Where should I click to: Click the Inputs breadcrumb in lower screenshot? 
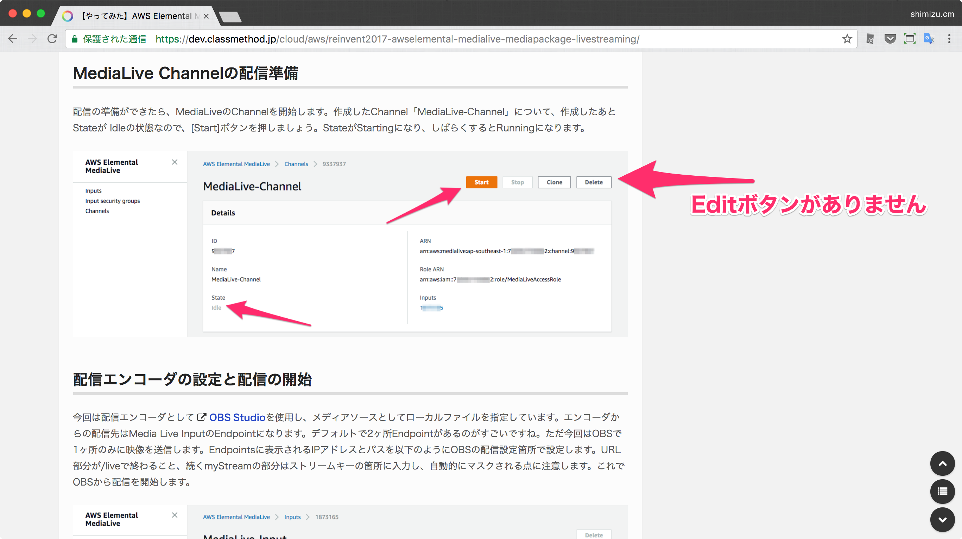(292, 517)
